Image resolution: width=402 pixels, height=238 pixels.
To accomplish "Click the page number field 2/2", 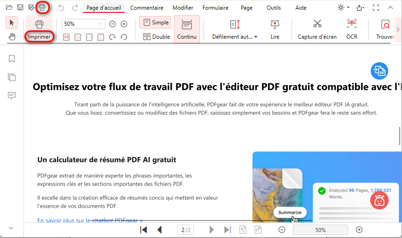I will pos(186,230).
